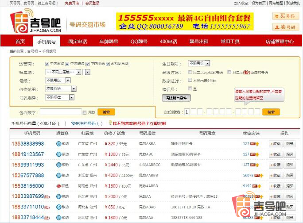Click the shopping cart 买号码 button
The image size is (303, 223).
285,16
